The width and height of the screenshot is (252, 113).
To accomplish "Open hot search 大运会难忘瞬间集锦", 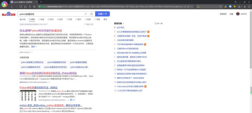I will pos(125,40).
